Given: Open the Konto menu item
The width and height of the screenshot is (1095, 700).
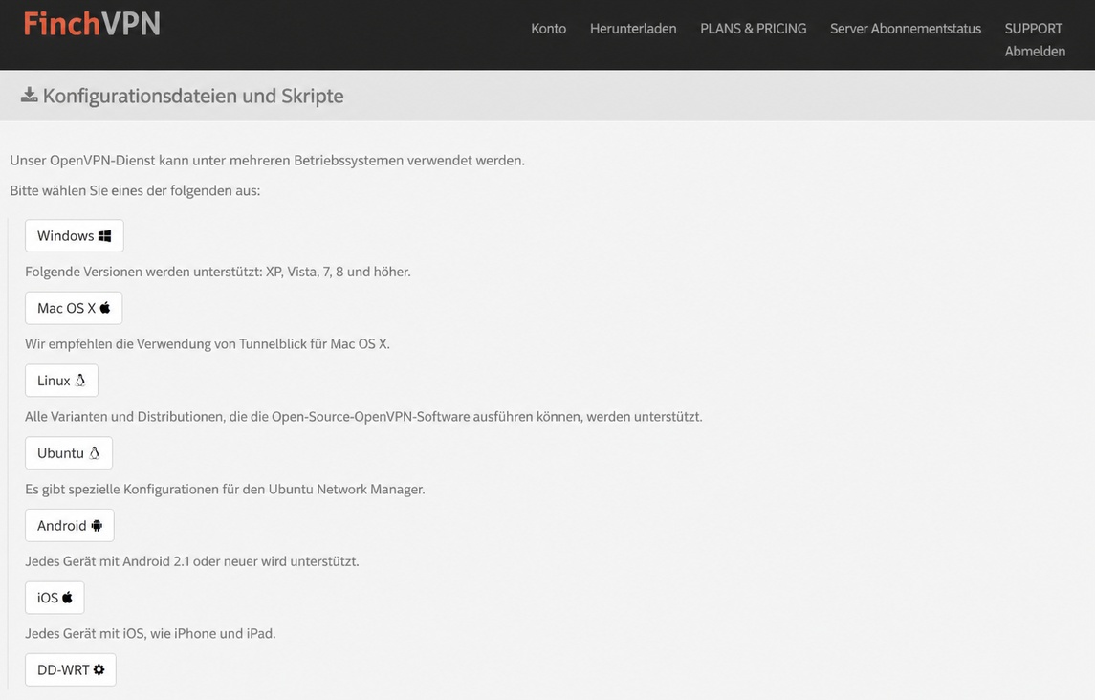Looking at the screenshot, I should (x=548, y=29).
